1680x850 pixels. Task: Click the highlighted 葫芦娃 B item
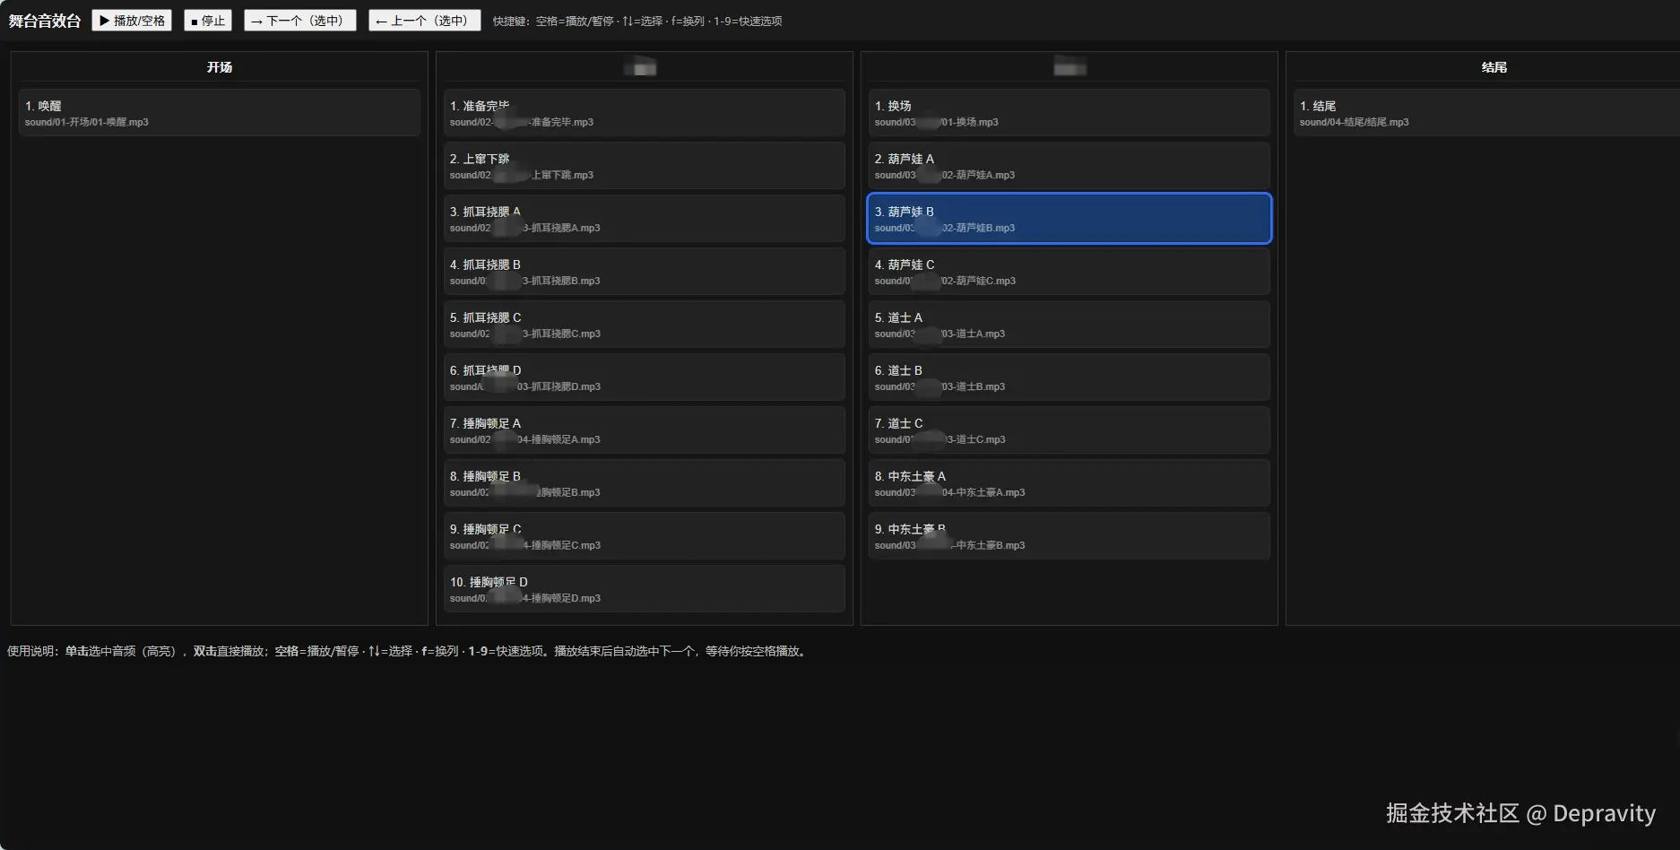pyautogui.click(x=1067, y=218)
